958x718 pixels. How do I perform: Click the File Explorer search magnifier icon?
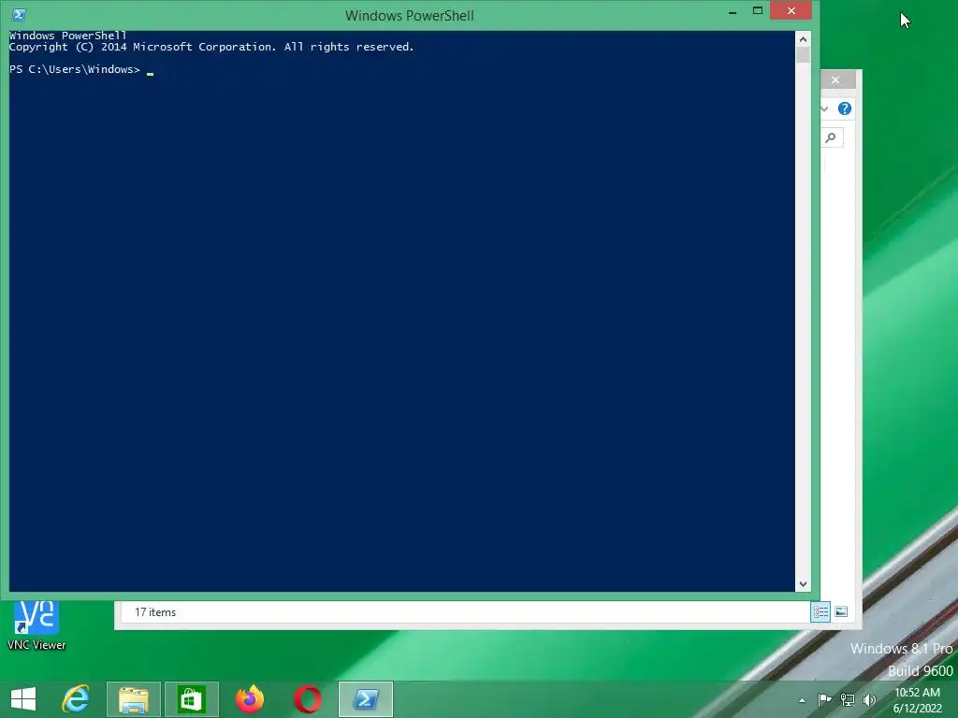click(831, 137)
